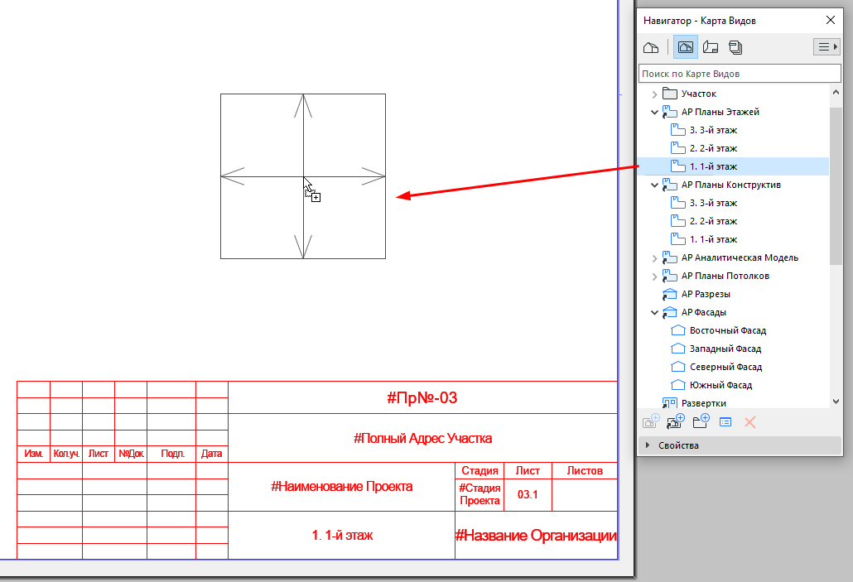Click the folder icon of Участок
853x582 pixels.
670,94
